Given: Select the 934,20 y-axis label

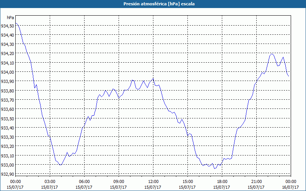Looking at the screenshot, I should [7, 53].
